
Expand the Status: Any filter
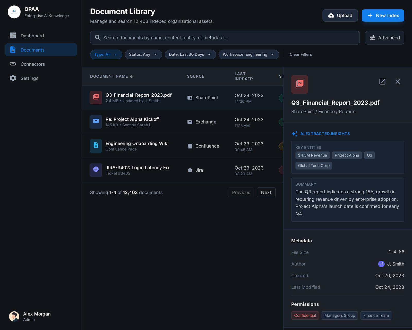(x=143, y=54)
